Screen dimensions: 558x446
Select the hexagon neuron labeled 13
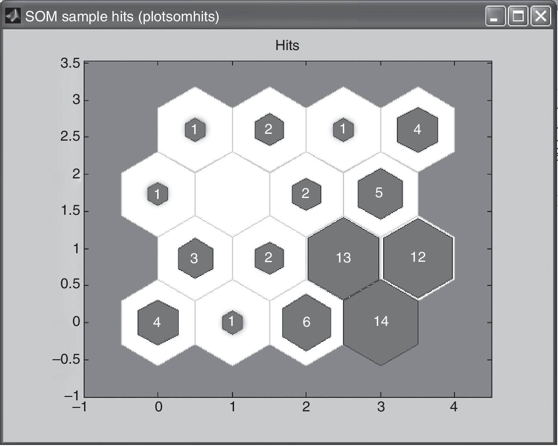click(x=343, y=258)
